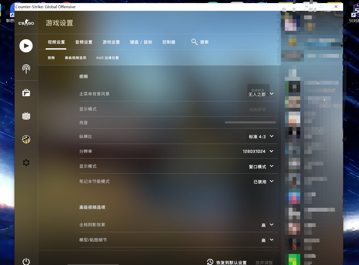
Task: Expand 全局阴影效果 dropdown
Action: coord(267,225)
